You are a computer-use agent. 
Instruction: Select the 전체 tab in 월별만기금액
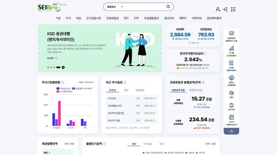point(161,144)
